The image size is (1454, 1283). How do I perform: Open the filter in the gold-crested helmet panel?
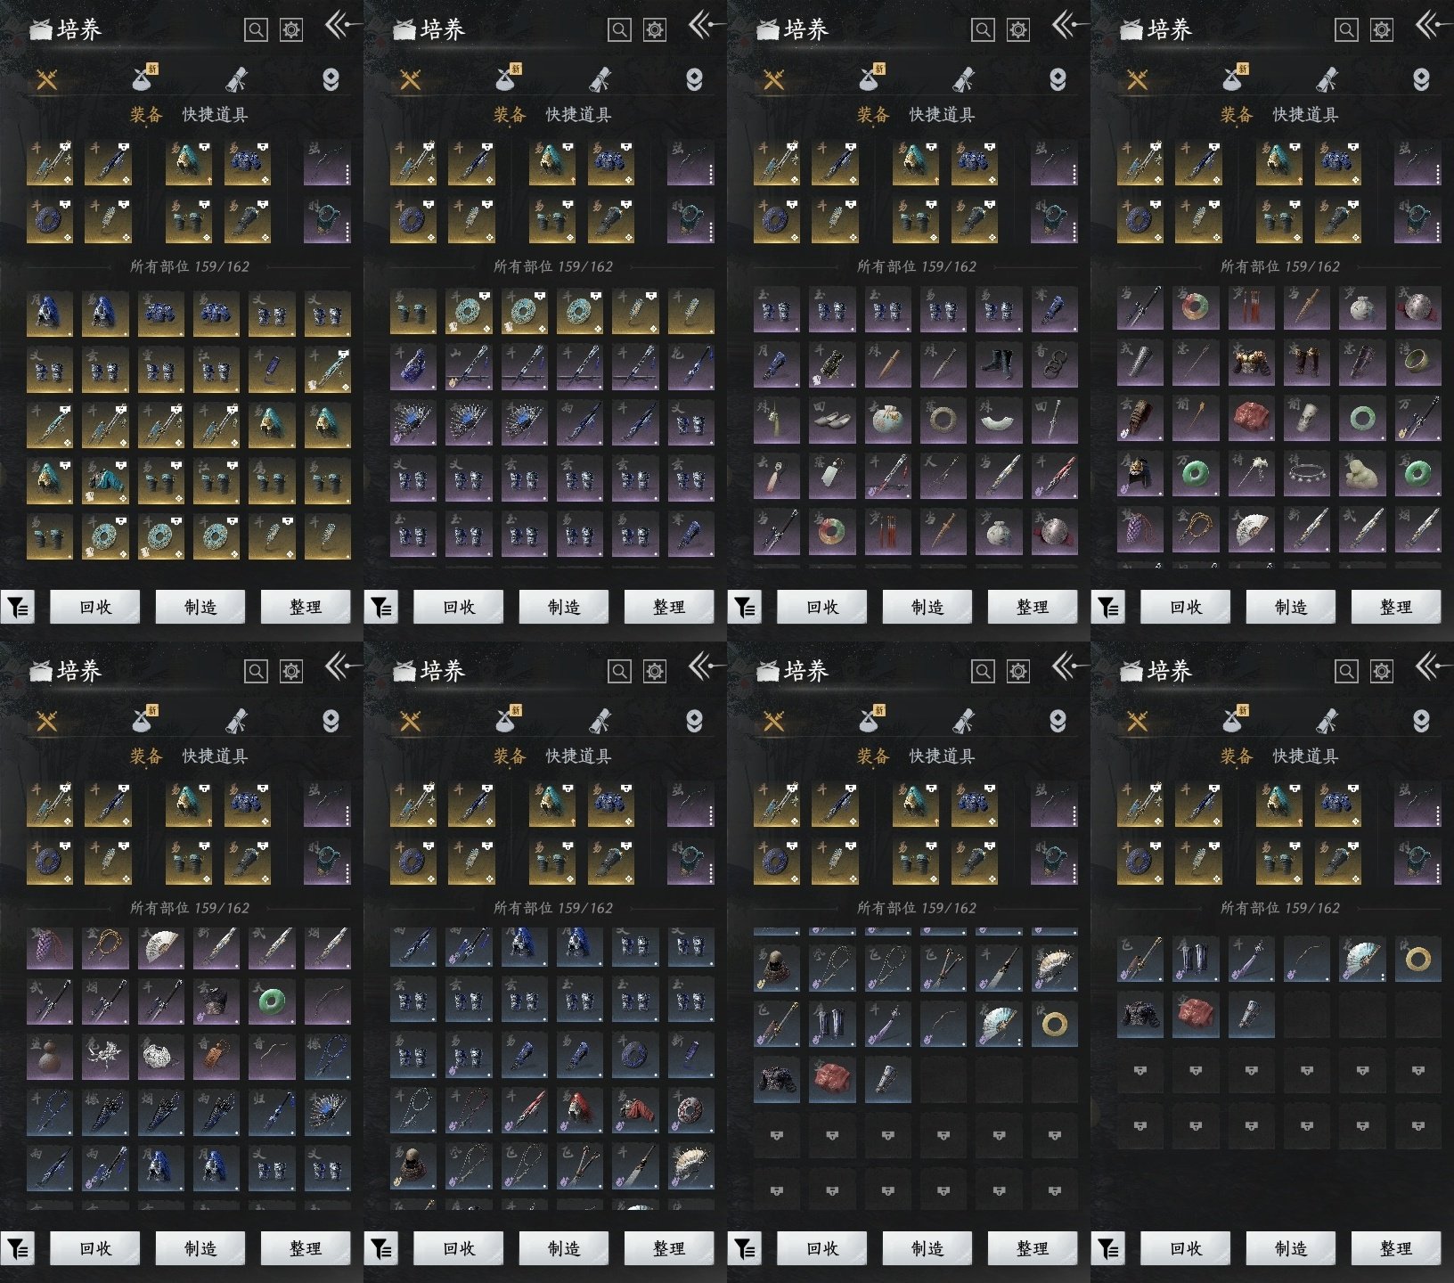1108,608
